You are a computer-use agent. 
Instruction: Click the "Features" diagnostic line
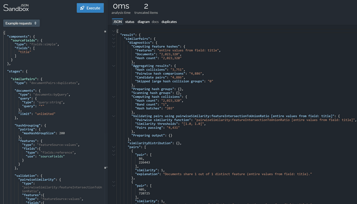tap(178, 51)
